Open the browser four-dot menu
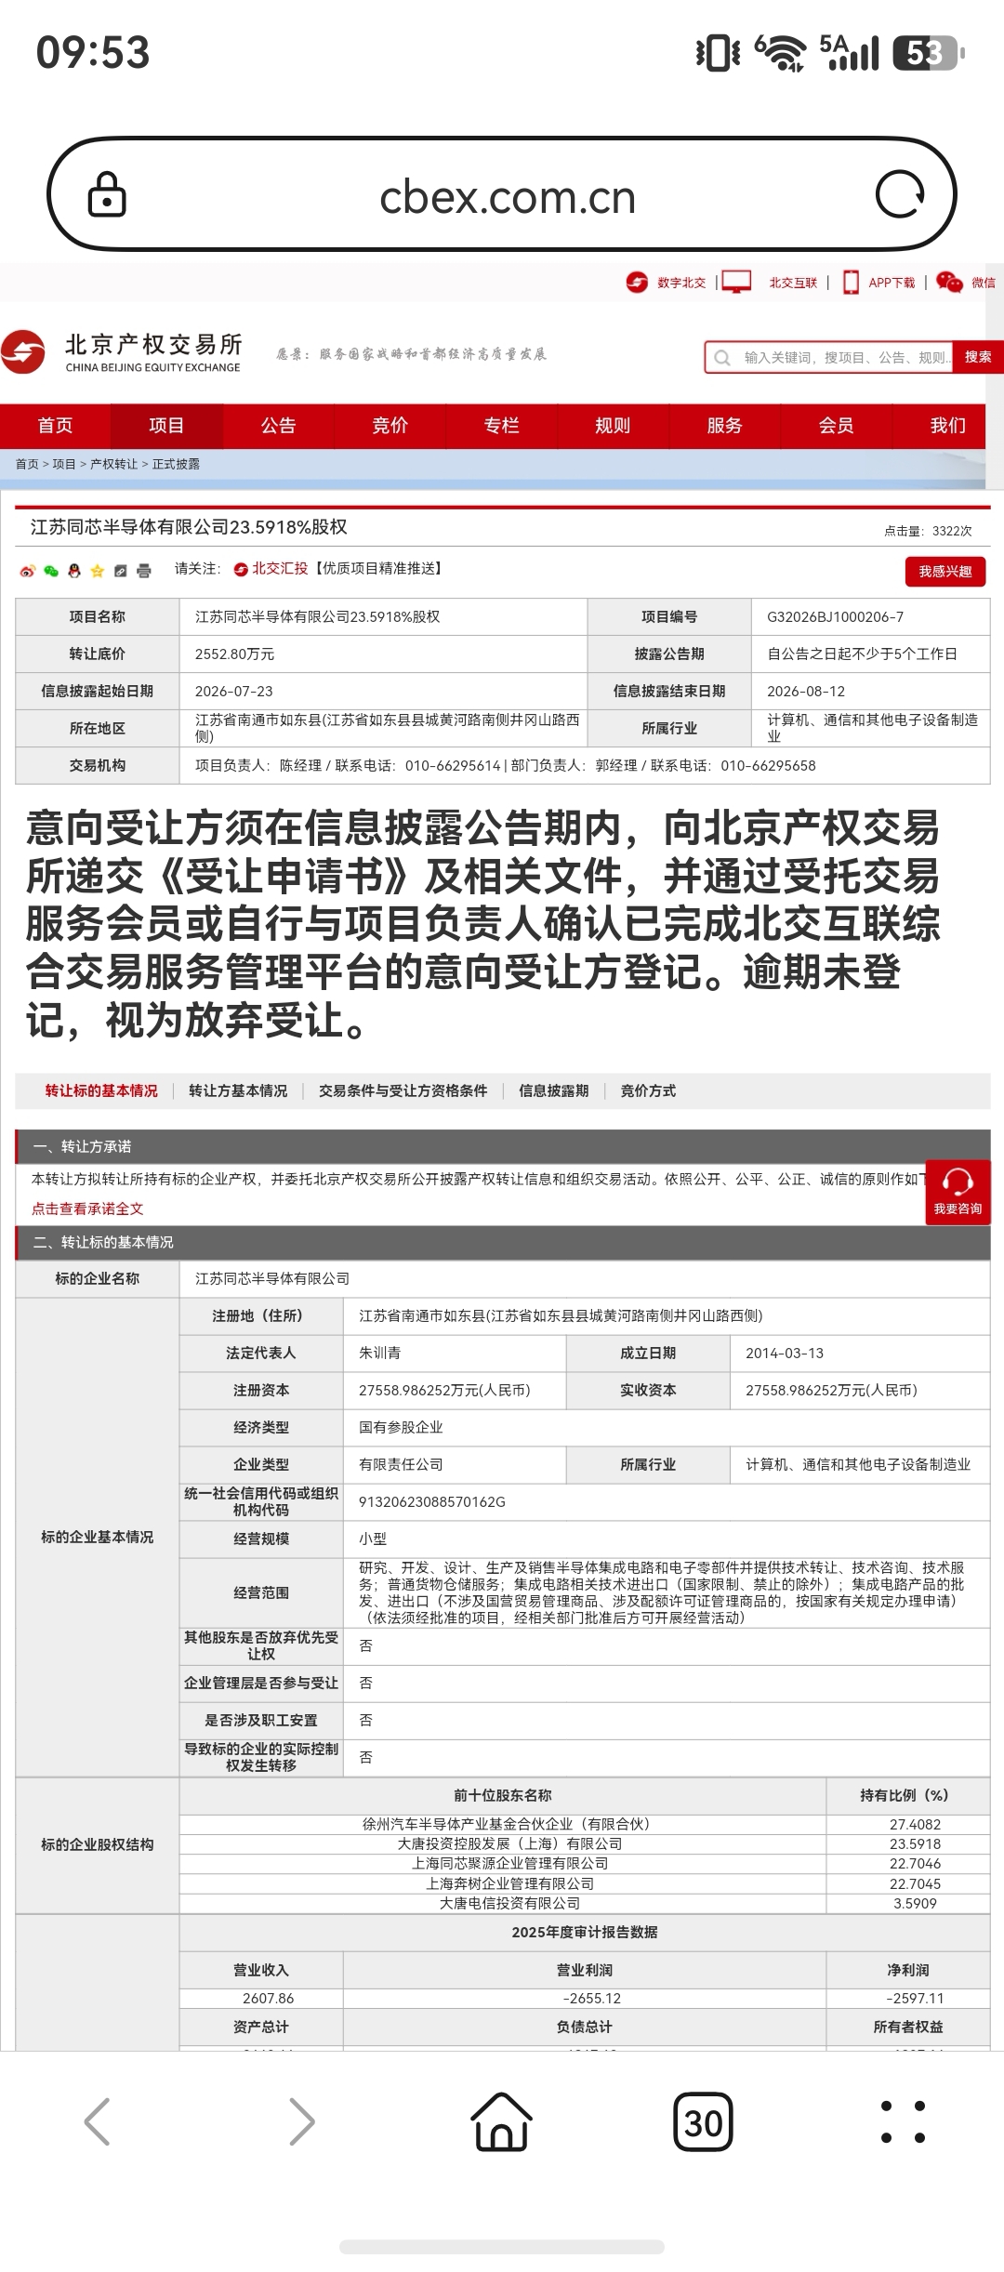The height and width of the screenshot is (2272, 1004). coord(903,2121)
